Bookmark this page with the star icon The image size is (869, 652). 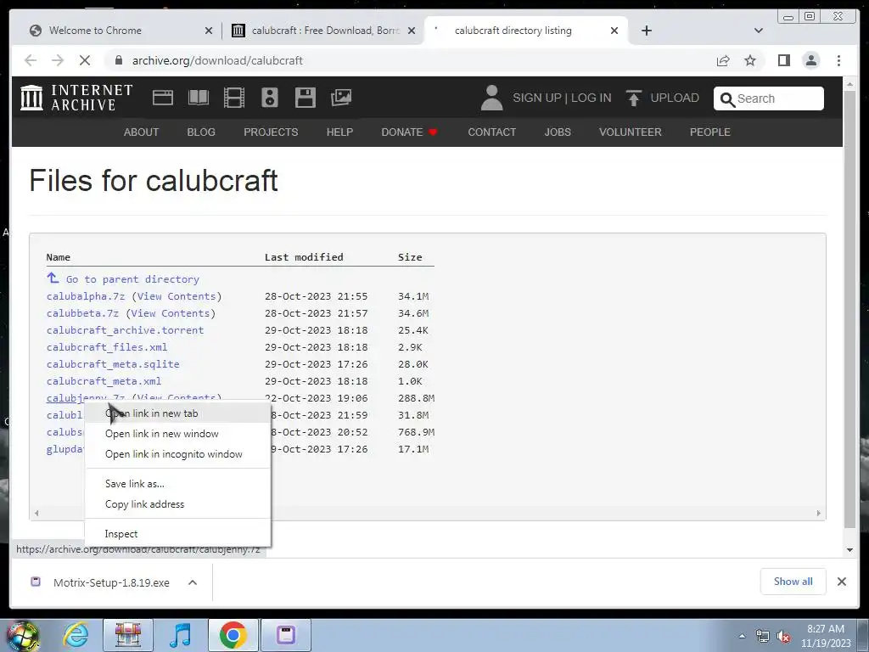(x=750, y=60)
